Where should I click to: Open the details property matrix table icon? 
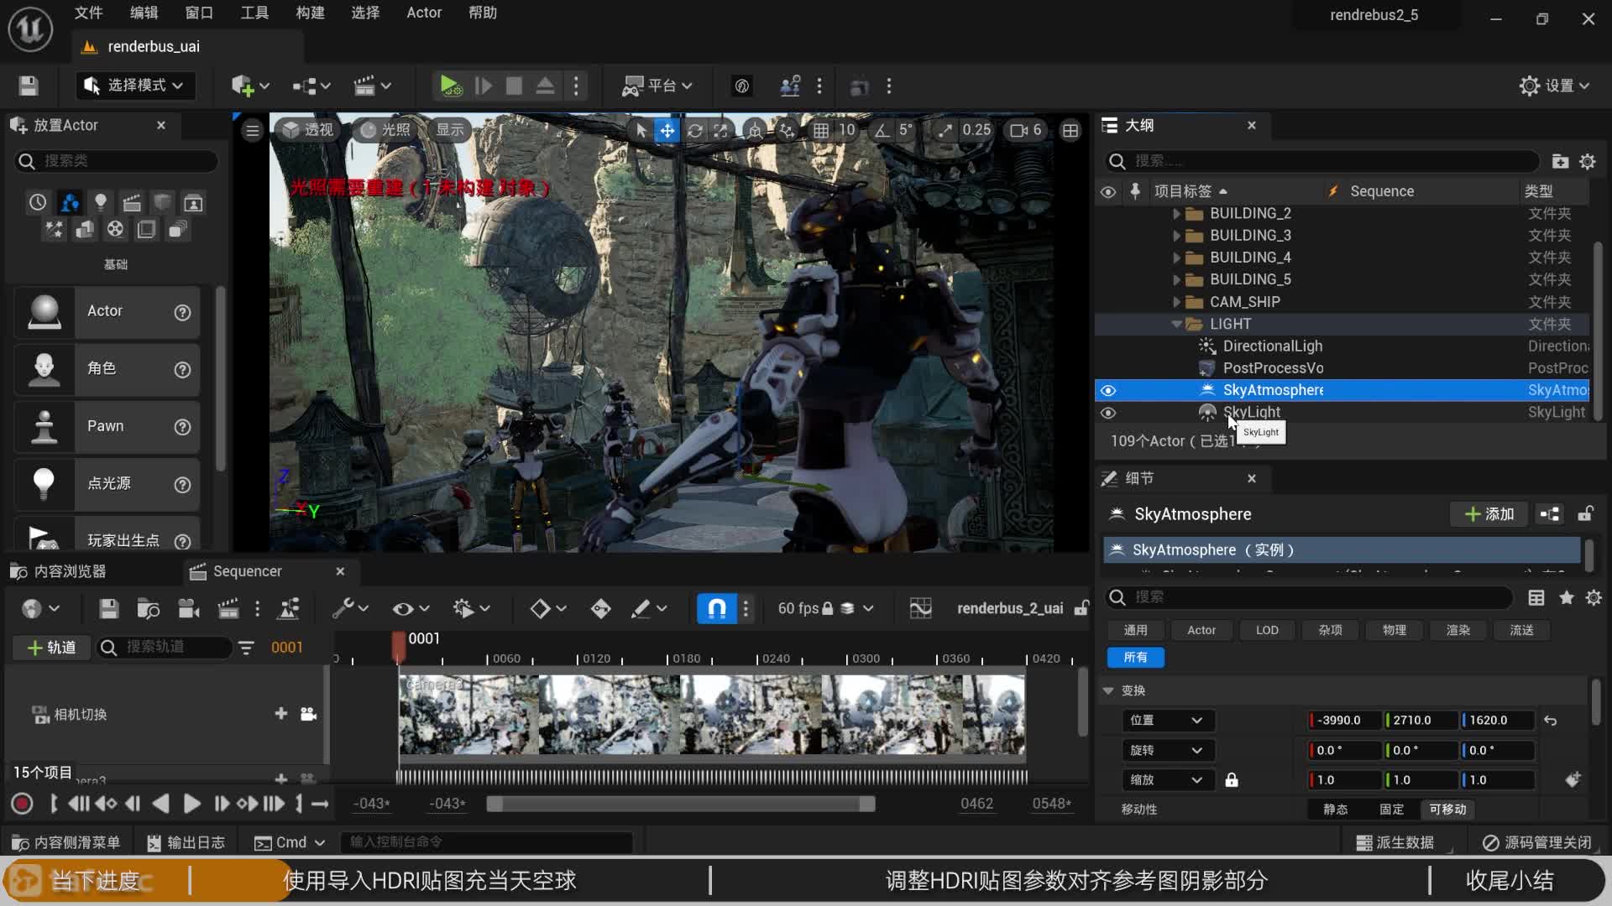point(1536,597)
